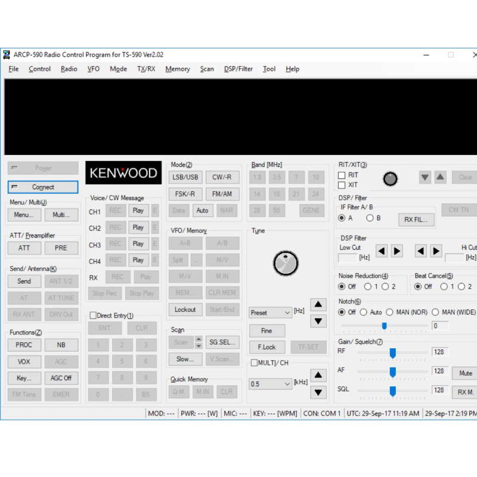Tick the Direct Entry checkbox
This screenshot has width=477, height=477.
coord(93,315)
